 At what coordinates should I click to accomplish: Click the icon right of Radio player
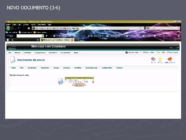coord(127,36)
